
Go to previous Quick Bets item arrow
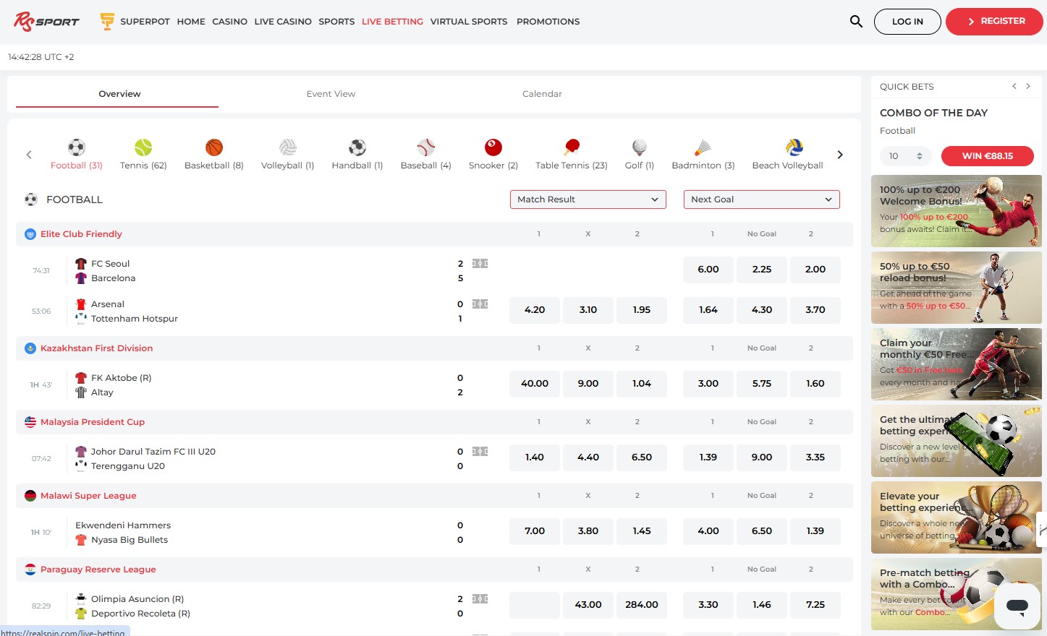[1014, 86]
